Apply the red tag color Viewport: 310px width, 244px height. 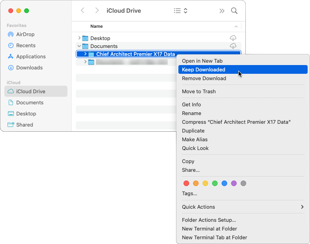coord(186,183)
